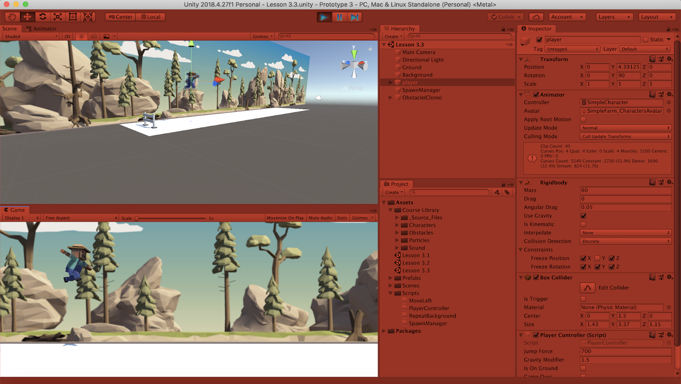681x384 pixels.
Task: Open the Layer Default dropdown
Action: 645,49
